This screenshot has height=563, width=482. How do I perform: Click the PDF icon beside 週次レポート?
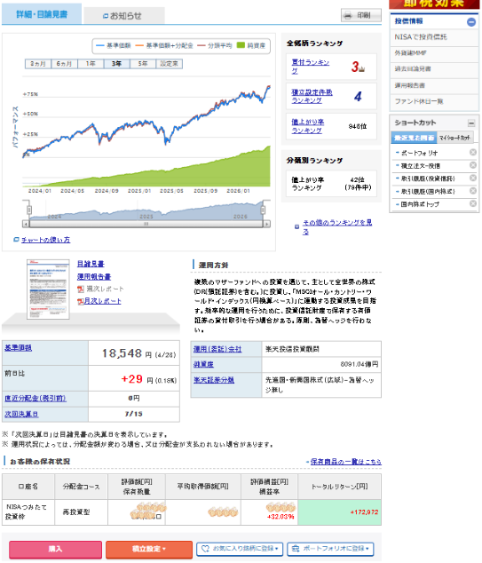click(x=81, y=289)
